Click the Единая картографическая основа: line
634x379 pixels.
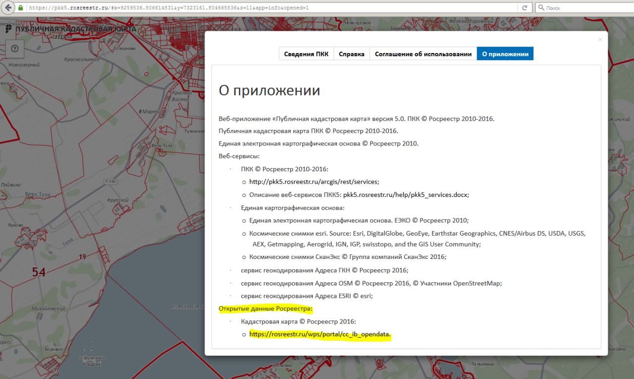point(292,208)
